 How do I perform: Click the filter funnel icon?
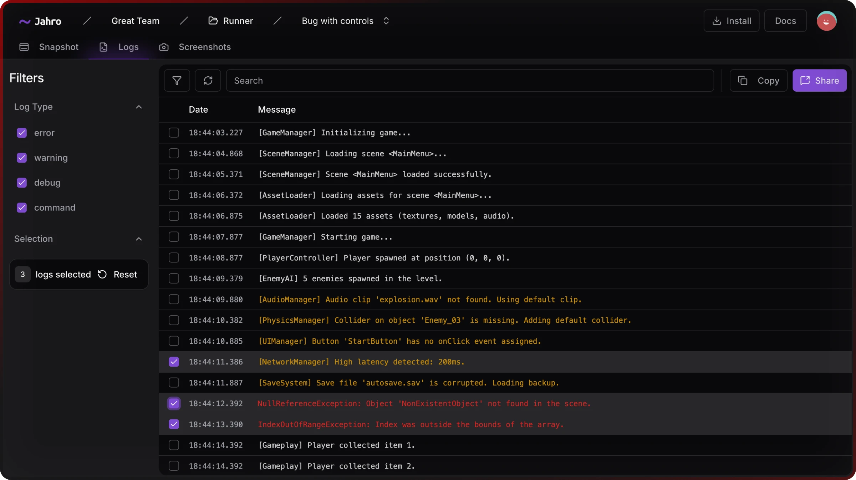(x=177, y=81)
